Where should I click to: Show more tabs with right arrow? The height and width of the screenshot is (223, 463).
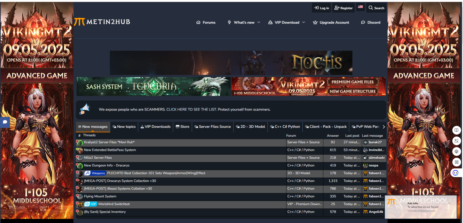pos(384,127)
